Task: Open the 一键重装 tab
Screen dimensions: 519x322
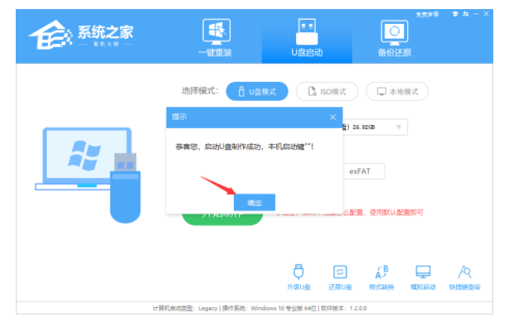Action: 216,38
